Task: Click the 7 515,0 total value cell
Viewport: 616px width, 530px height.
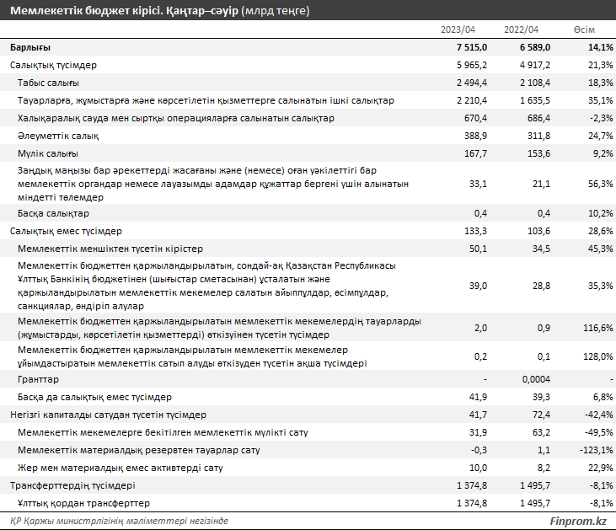Action: point(470,47)
